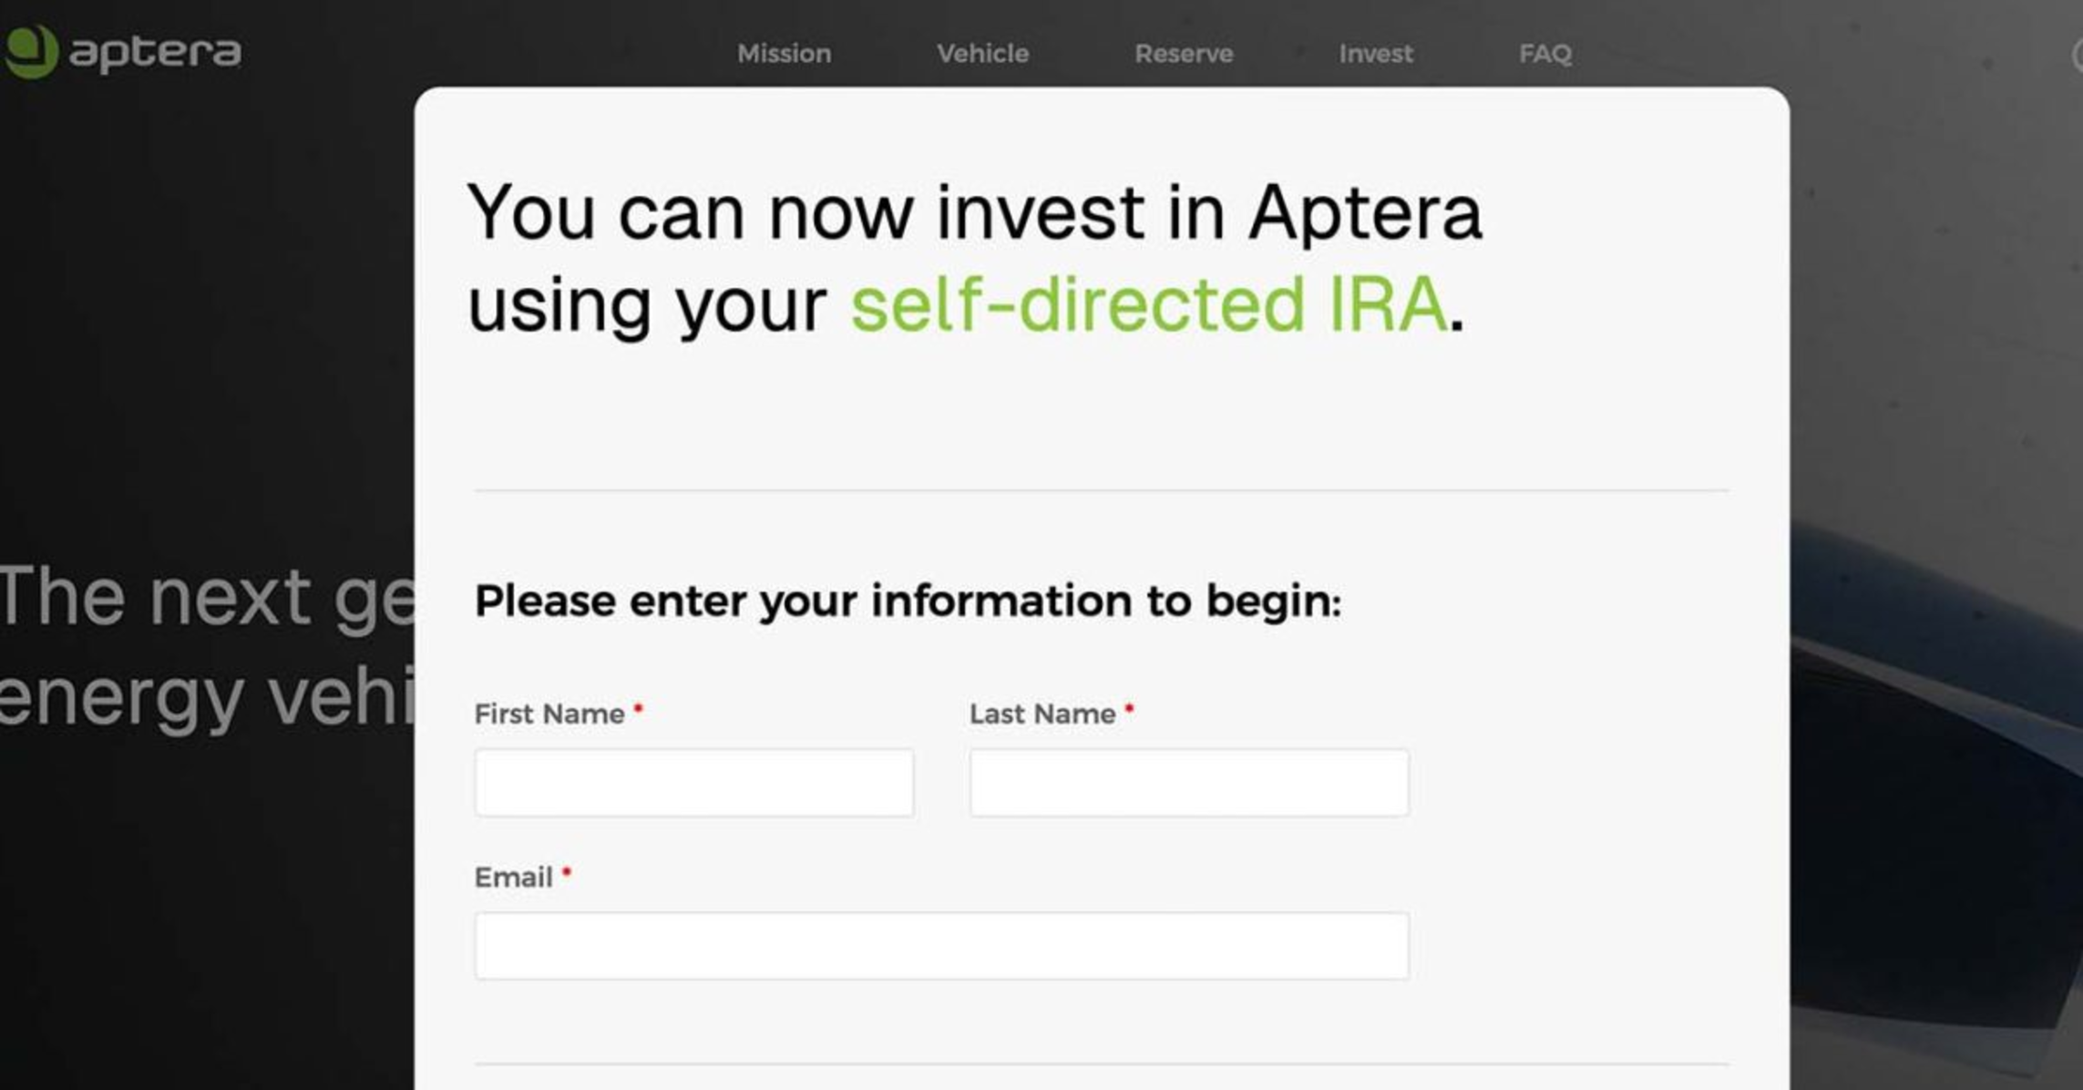Click the Email field label
The height and width of the screenshot is (1090, 2083).
pyautogui.click(x=513, y=877)
